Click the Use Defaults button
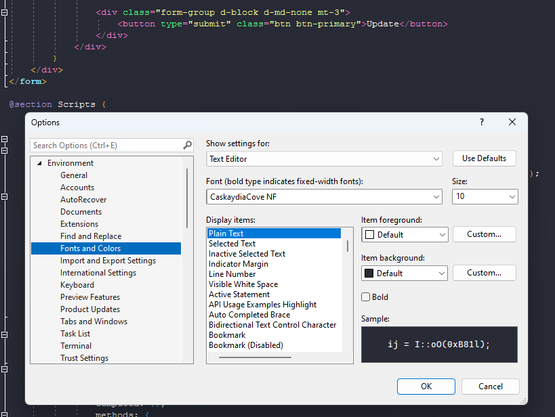Viewport: 555px width, 417px height. (484, 158)
